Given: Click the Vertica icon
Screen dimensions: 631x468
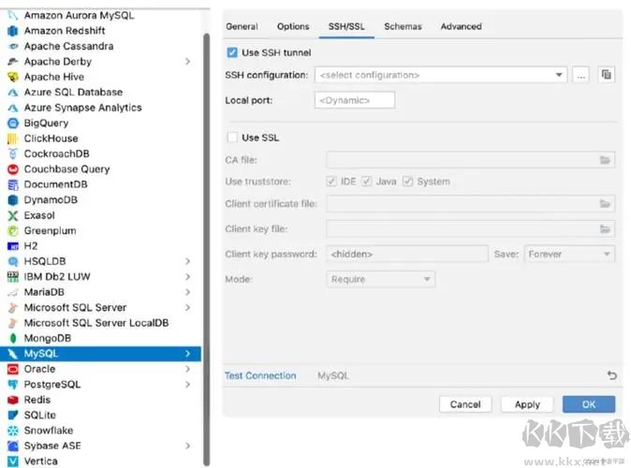Looking at the screenshot, I should click(x=13, y=461).
